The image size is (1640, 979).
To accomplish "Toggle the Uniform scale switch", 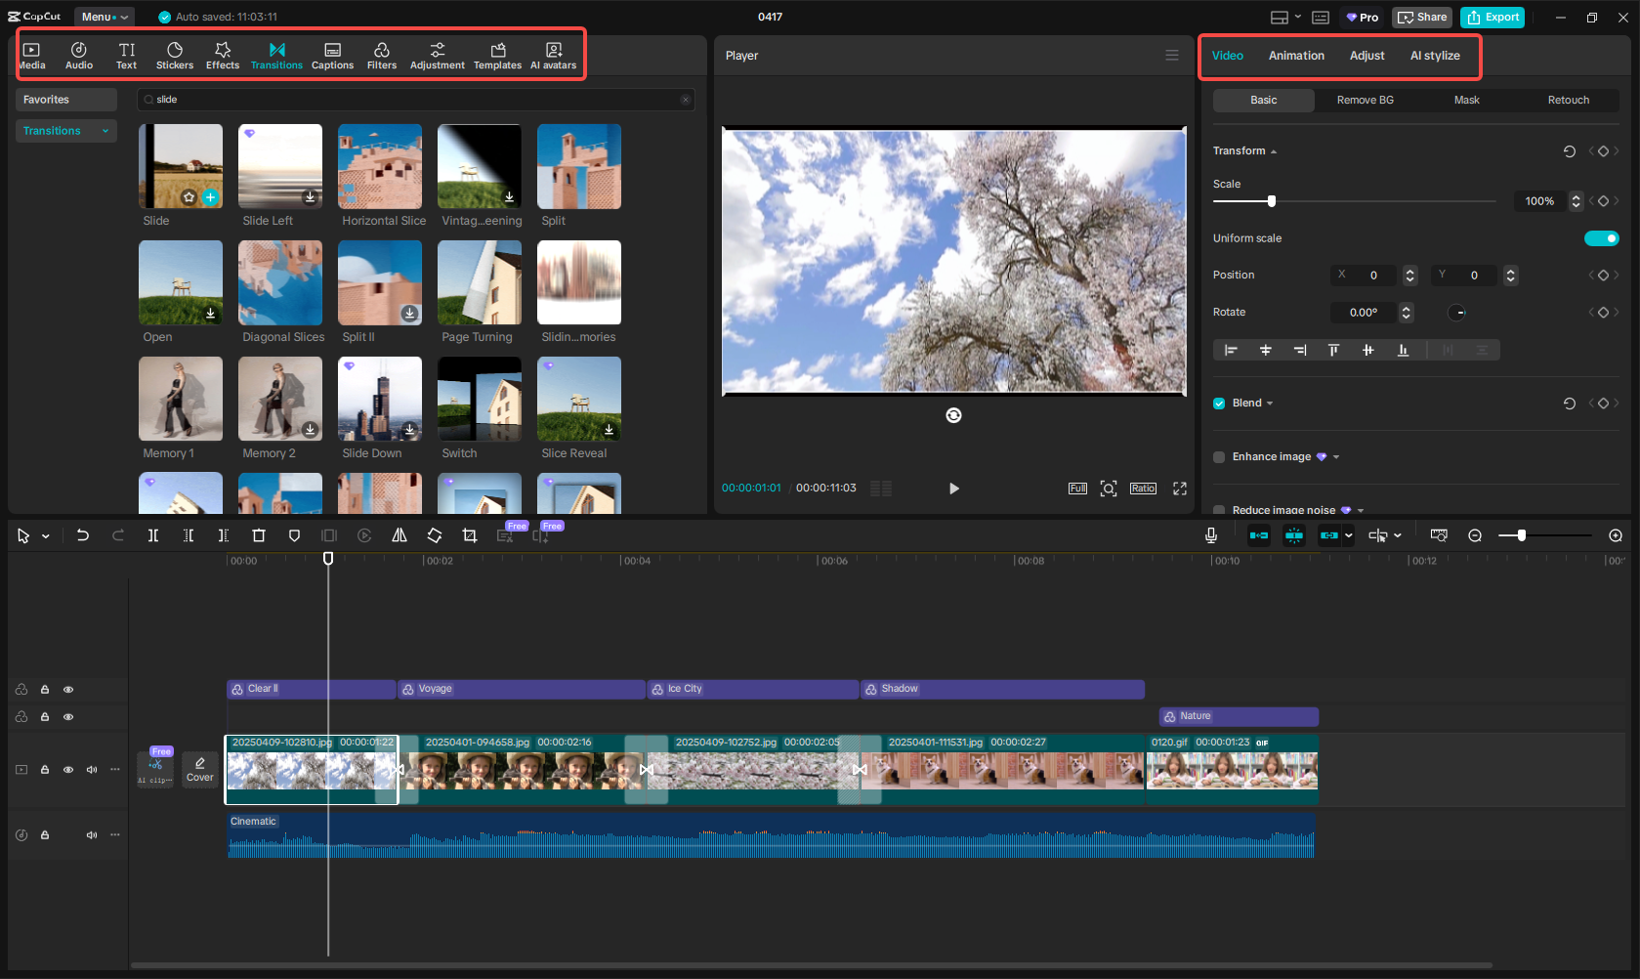I will pyautogui.click(x=1601, y=238).
